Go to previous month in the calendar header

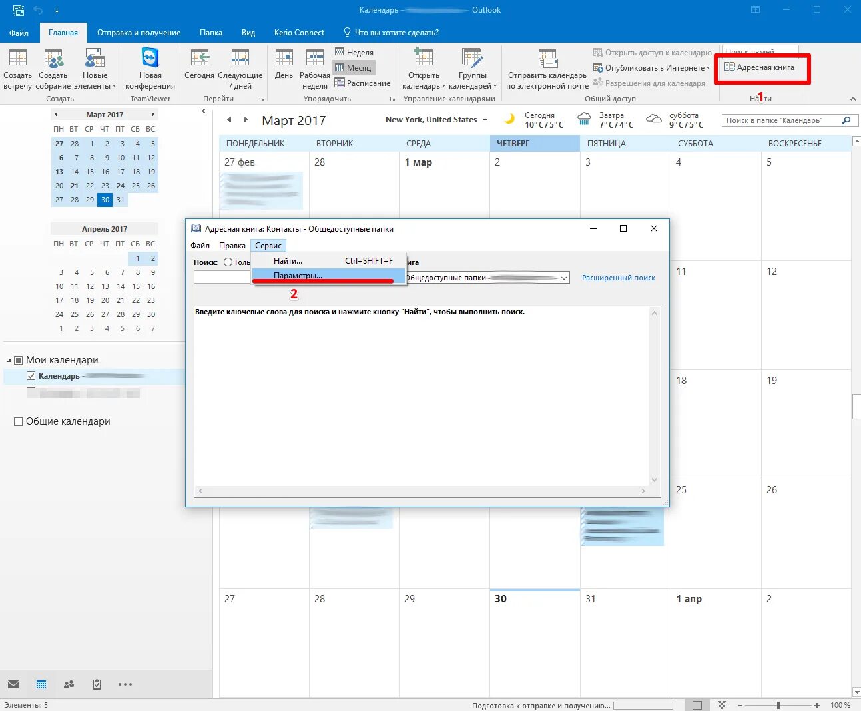pyautogui.click(x=229, y=120)
